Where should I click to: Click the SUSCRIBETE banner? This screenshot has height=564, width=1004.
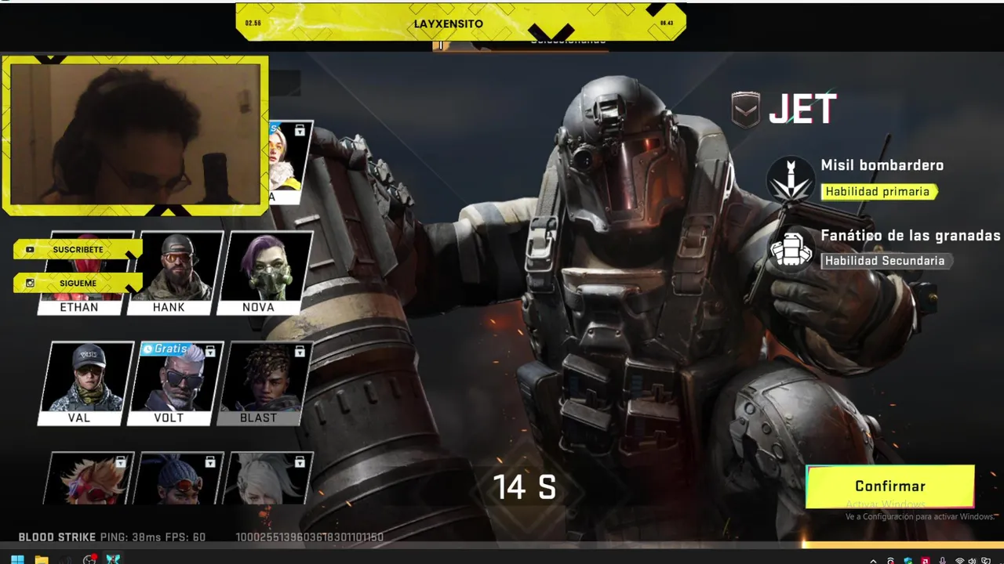pyautogui.click(x=78, y=249)
